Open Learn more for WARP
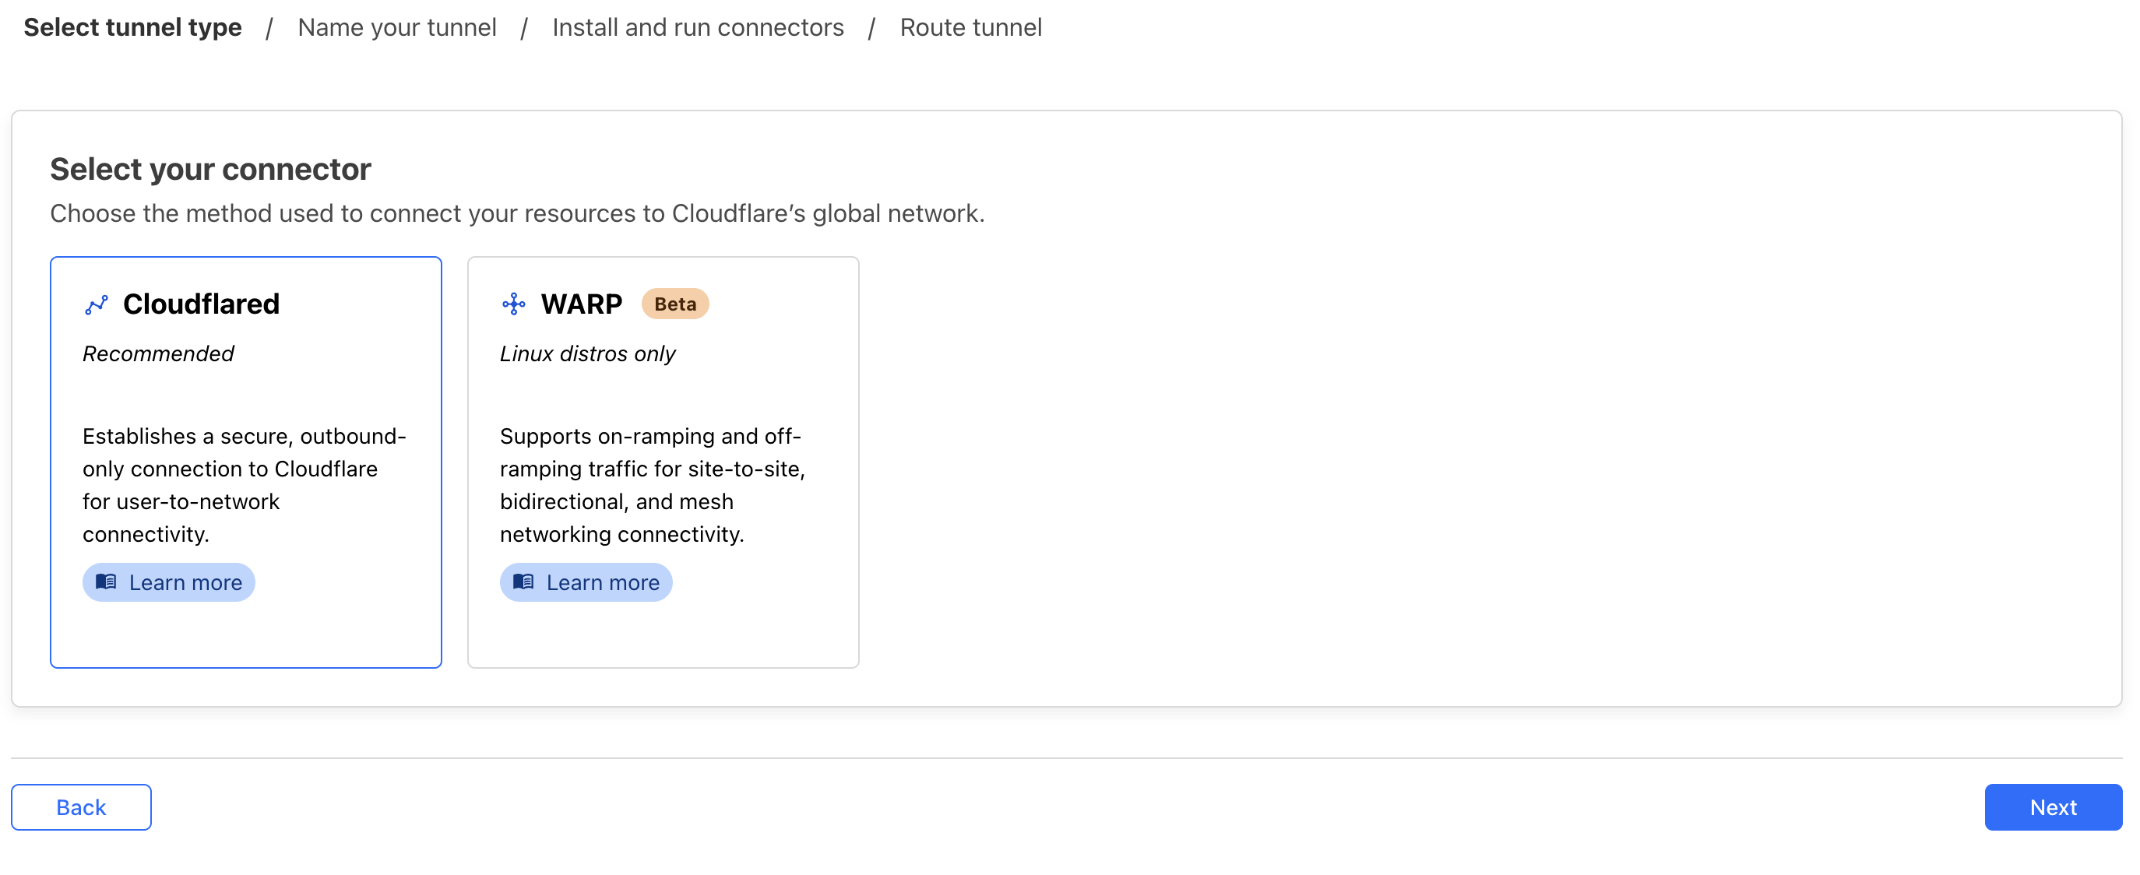This screenshot has height=875, width=2140. point(586,582)
